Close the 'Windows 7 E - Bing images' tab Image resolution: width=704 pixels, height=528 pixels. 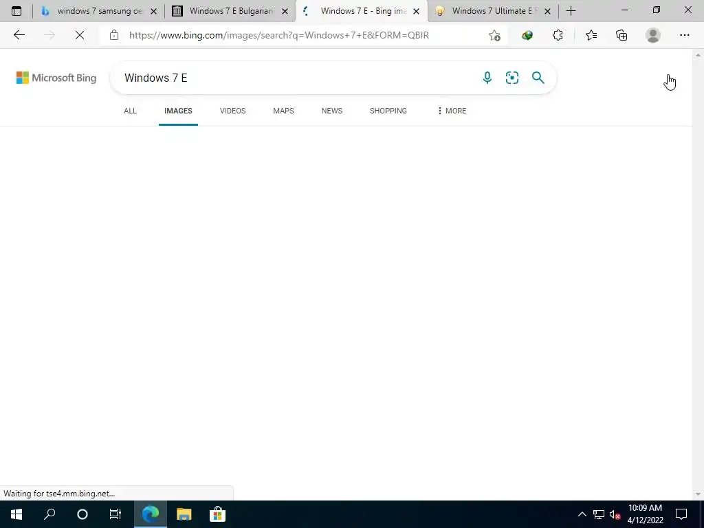point(416,11)
